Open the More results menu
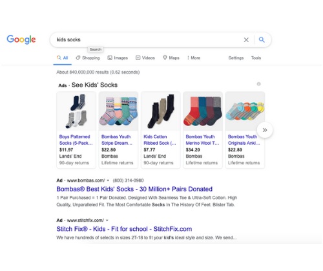Screen dimensions: 323x271 pos(194,58)
